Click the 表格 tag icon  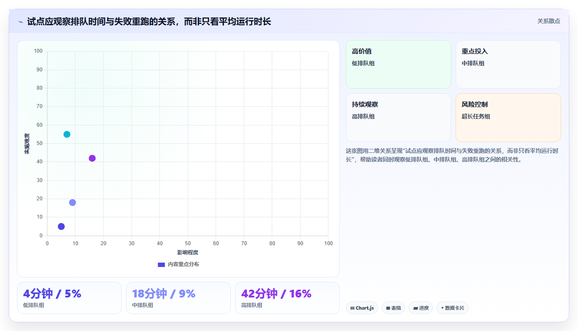point(388,308)
